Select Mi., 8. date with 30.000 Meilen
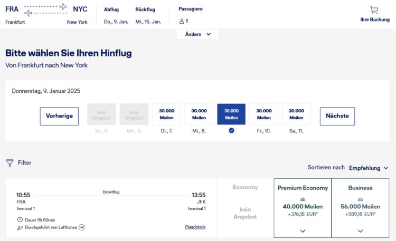The image size is (396, 241). pos(199,114)
